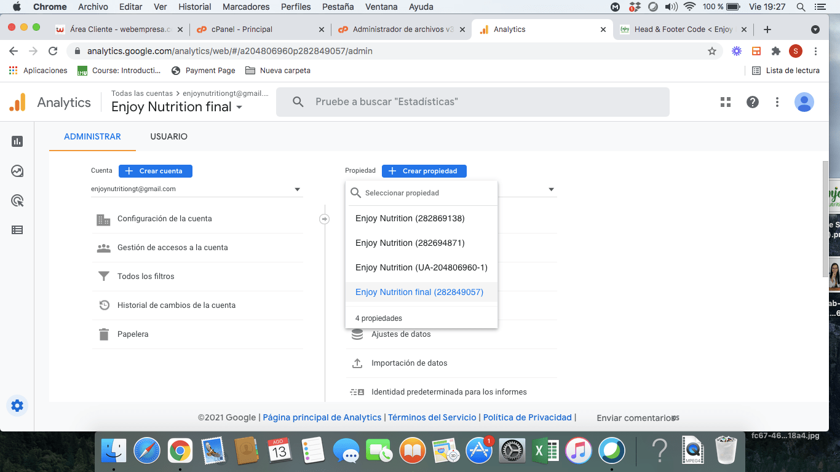
Task: Open the Nueva carpeta bookmarks folder
Action: [278, 71]
